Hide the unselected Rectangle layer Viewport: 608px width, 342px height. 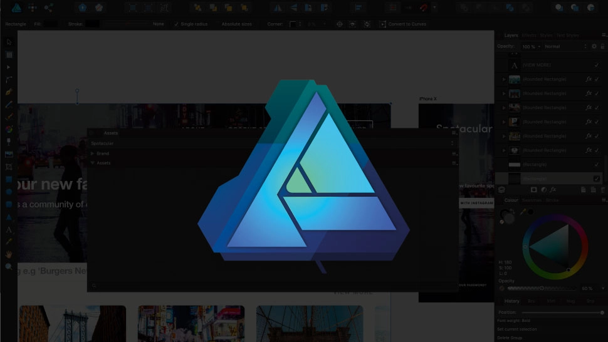coord(597,165)
